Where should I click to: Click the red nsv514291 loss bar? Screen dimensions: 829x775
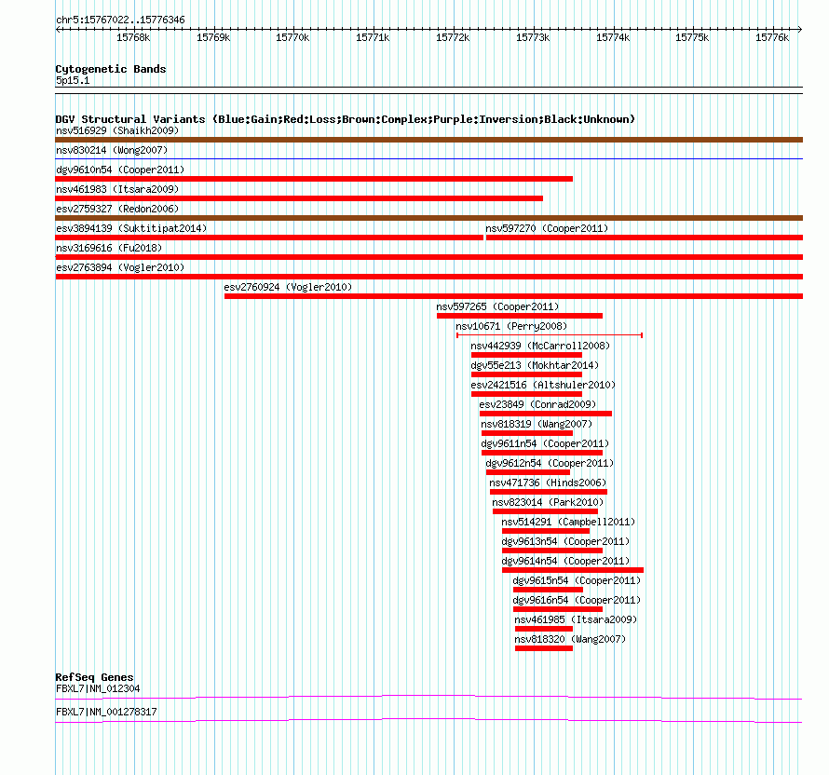(x=546, y=531)
